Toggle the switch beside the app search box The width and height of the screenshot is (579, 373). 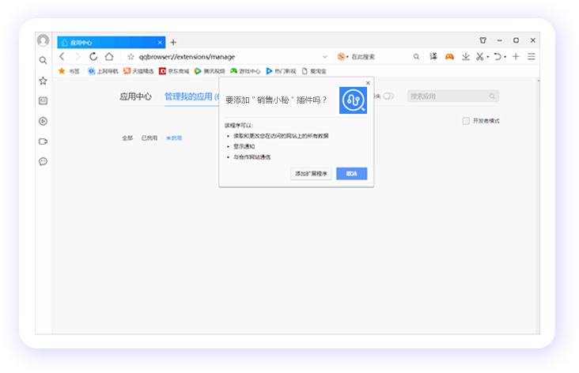click(388, 96)
